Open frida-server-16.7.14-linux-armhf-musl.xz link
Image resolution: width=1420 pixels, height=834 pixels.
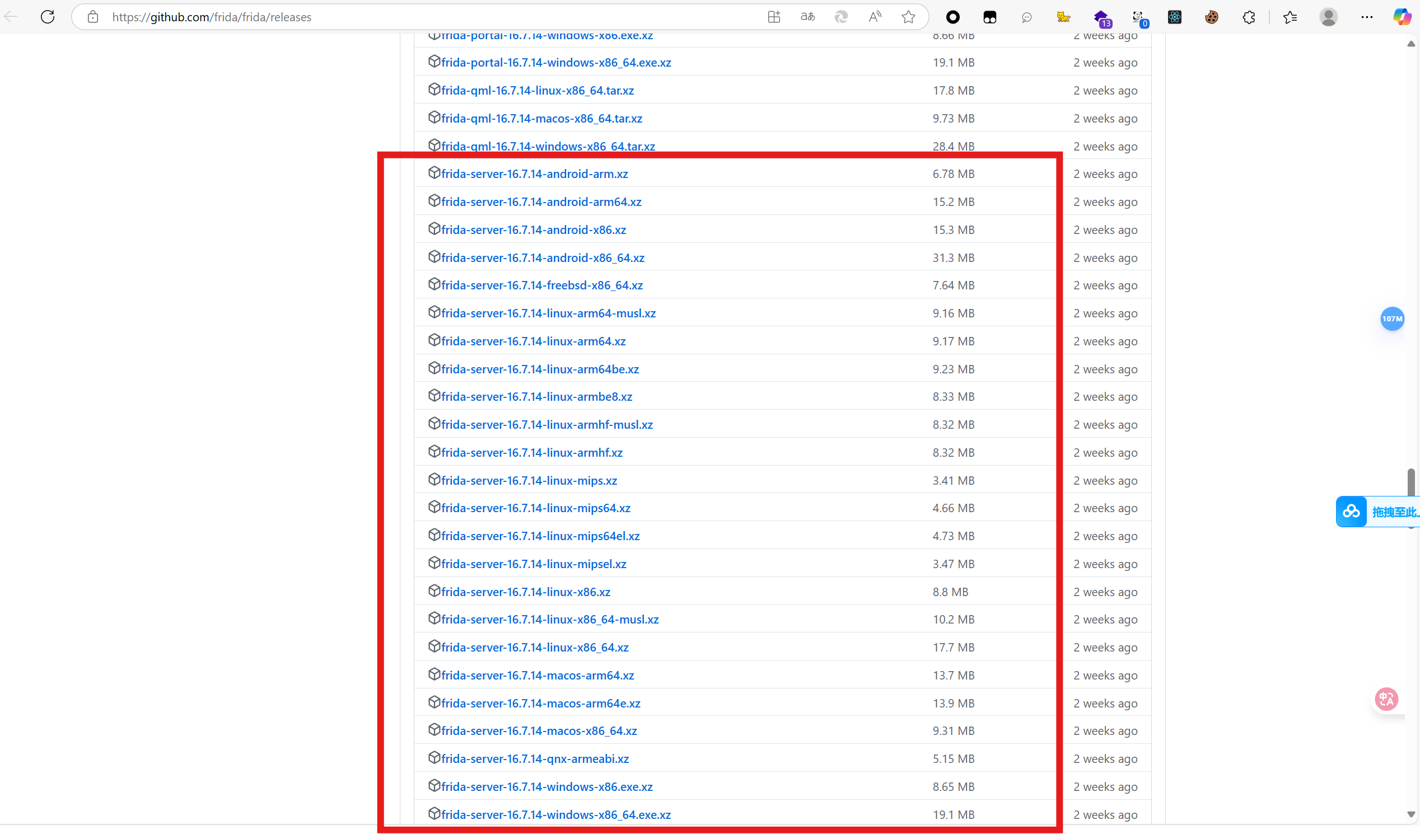click(x=547, y=425)
